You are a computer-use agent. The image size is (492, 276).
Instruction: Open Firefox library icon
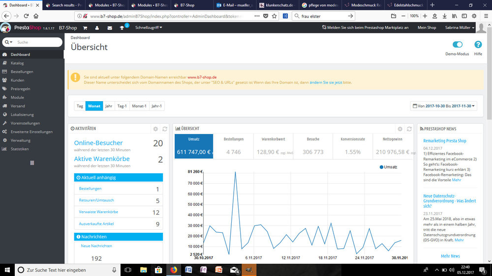pos(454,16)
